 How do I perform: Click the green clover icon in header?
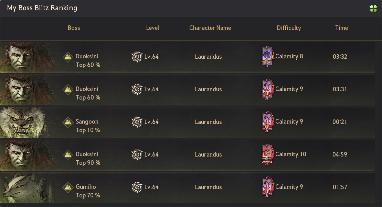tap(373, 9)
